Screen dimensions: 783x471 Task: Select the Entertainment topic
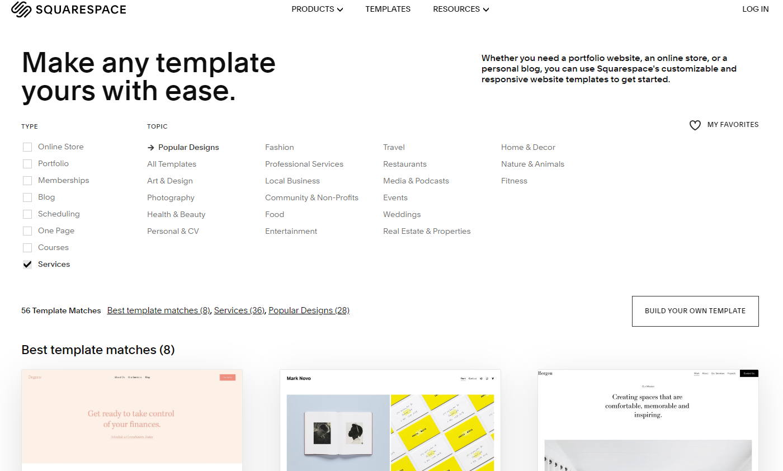pos(291,231)
